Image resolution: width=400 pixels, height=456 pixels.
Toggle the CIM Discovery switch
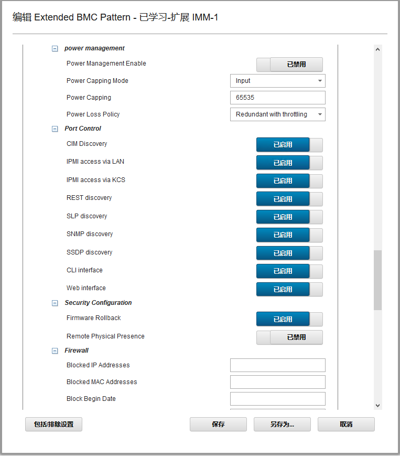click(289, 144)
